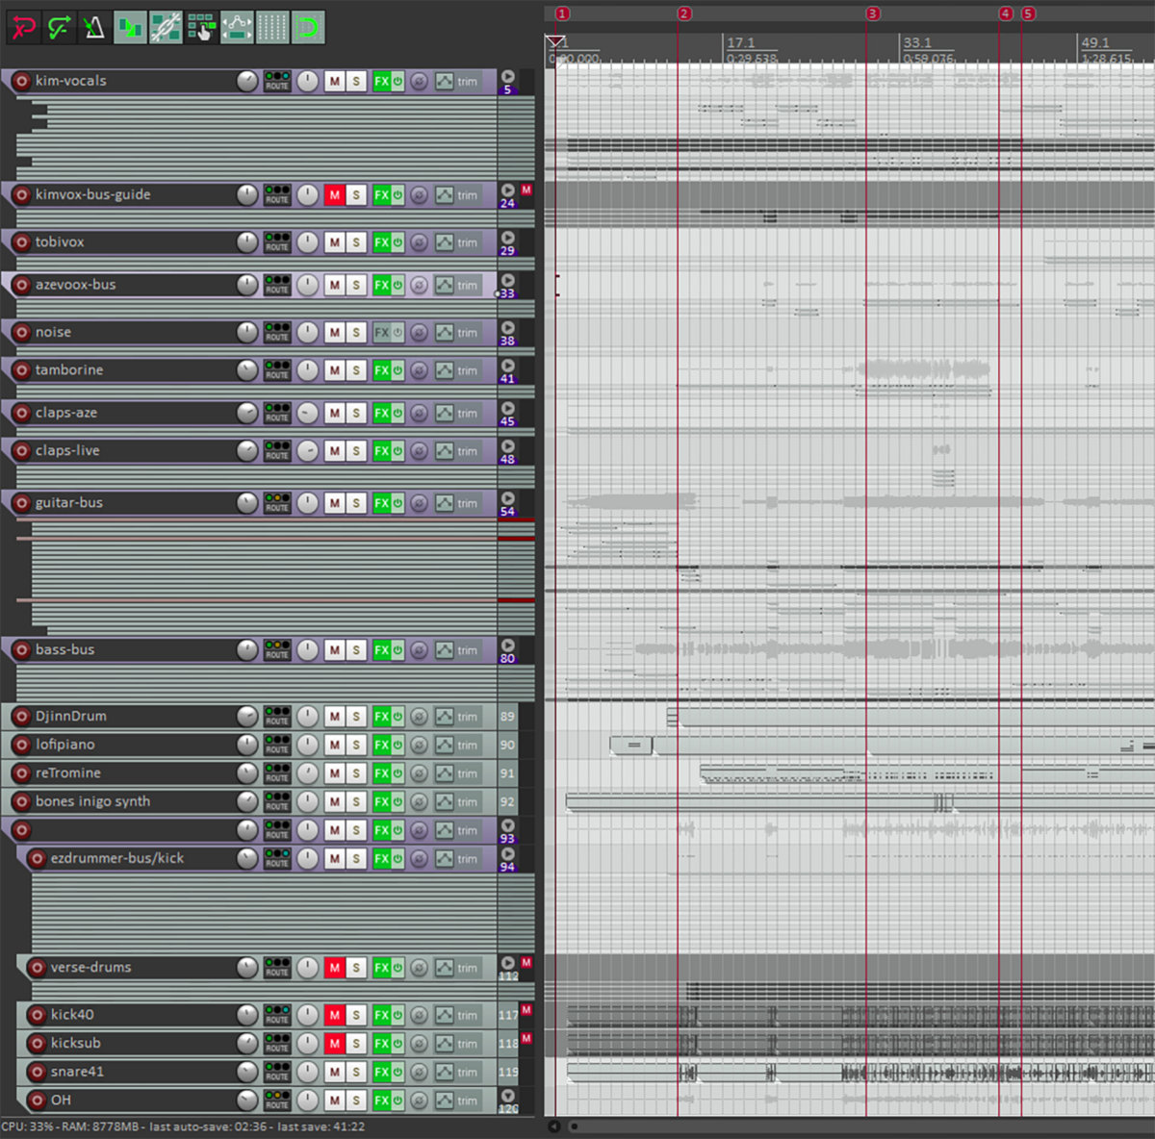Open the routing window for bass-bus
The width and height of the screenshot is (1155, 1139).
(x=277, y=651)
